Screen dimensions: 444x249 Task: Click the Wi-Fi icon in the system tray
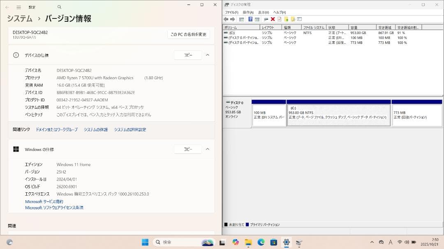tap(400, 242)
